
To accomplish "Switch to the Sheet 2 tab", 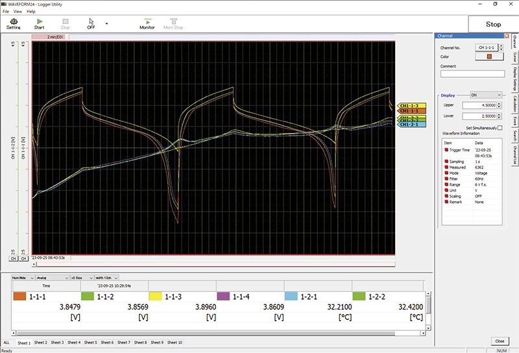I will point(41,343).
